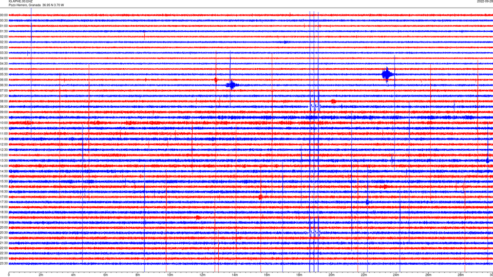Select the 04:30 trace time label

4,64
